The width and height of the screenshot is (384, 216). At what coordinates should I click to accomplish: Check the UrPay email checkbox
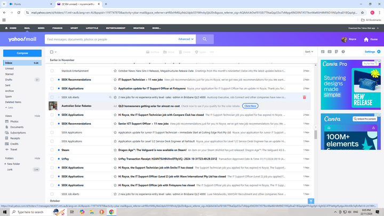pyautogui.click(x=52, y=159)
